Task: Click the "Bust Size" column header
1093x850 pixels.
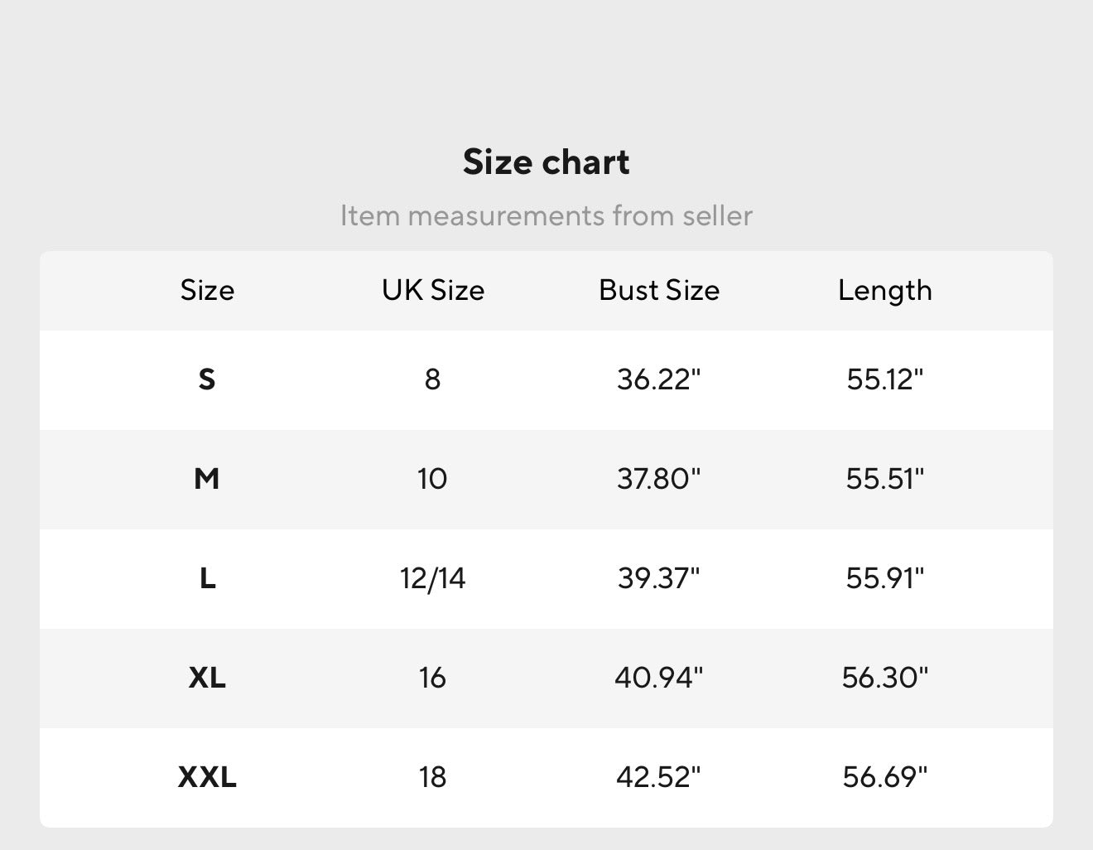Action: (x=659, y=290)
